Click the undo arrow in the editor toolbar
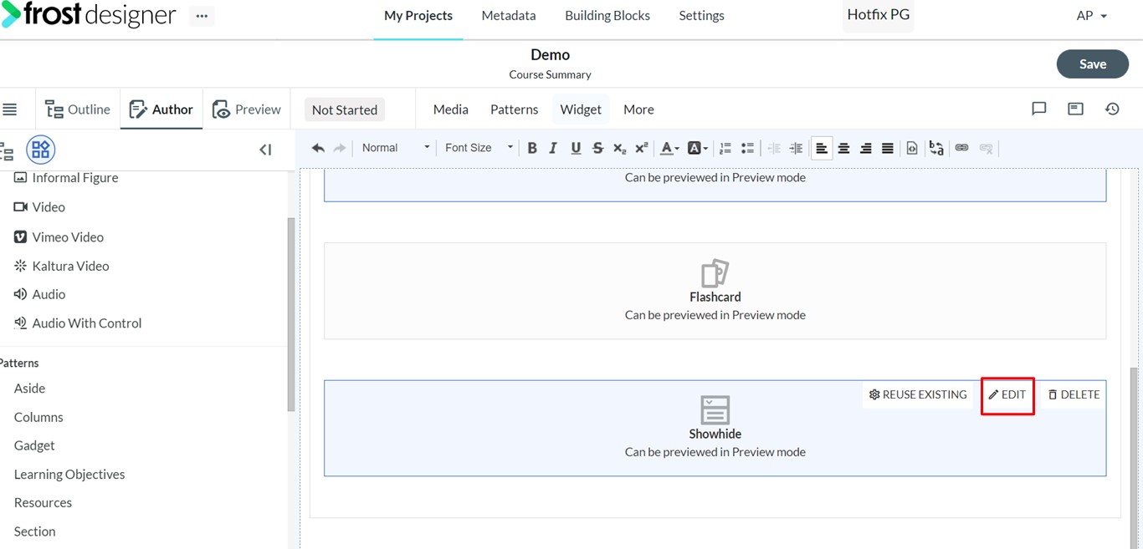 318,148
